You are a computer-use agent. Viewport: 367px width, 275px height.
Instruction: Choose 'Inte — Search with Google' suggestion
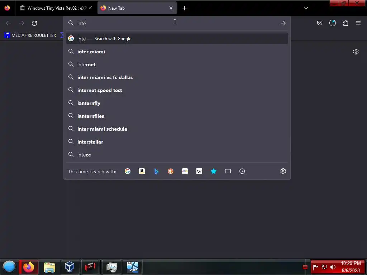177,39
